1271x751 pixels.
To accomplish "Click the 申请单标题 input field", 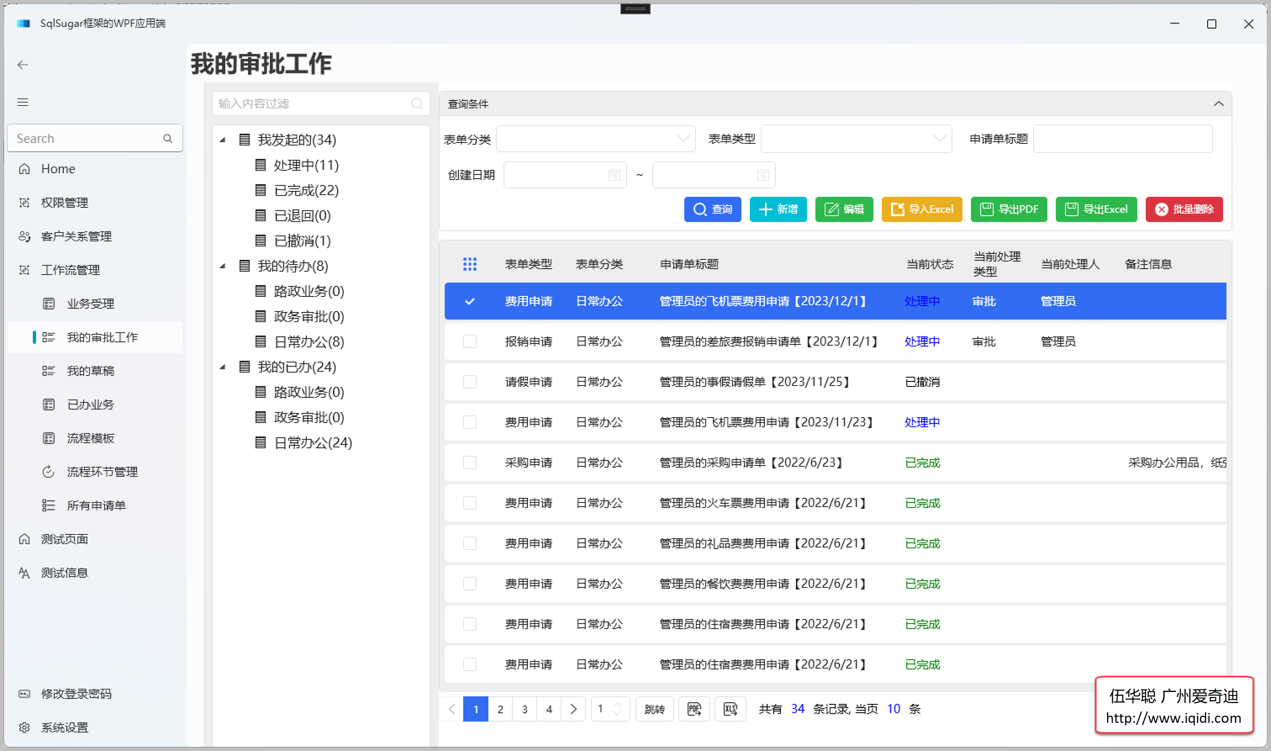I will [x=1122, y=139].
